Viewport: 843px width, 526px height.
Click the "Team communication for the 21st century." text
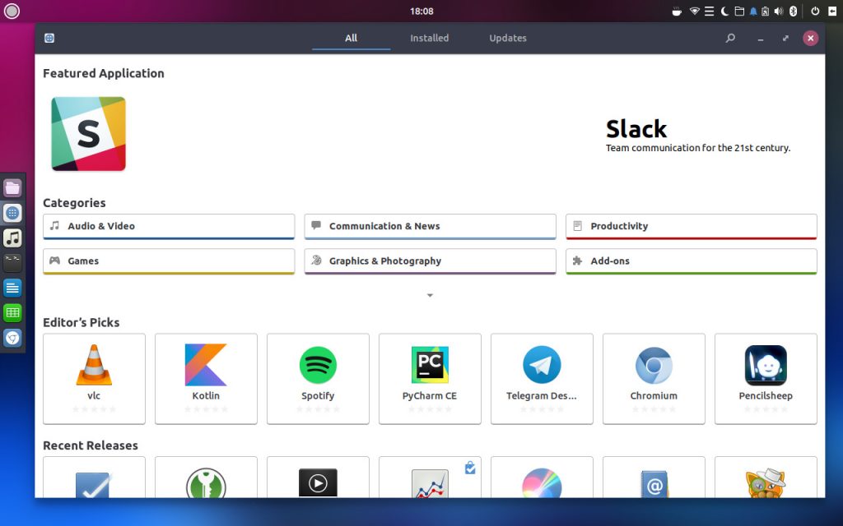pos(698,148)
